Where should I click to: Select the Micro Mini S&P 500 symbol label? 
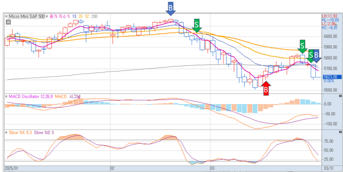pyautogui.click(x=26, y=17)
